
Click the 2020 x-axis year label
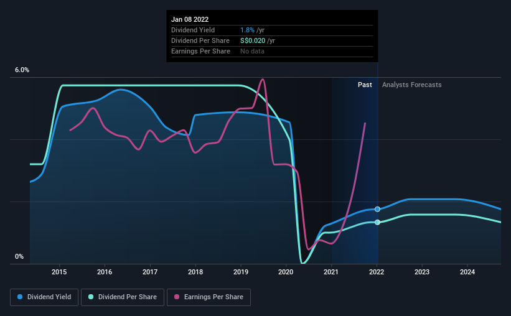click(x=286, y=272)
